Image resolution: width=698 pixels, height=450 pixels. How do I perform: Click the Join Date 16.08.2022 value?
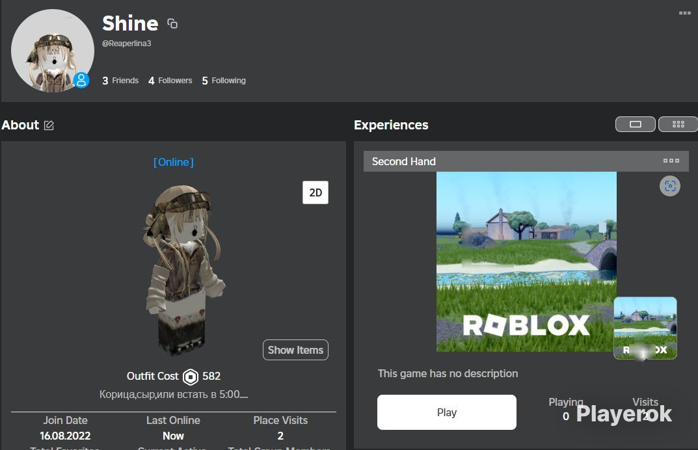tap(65, 436)
